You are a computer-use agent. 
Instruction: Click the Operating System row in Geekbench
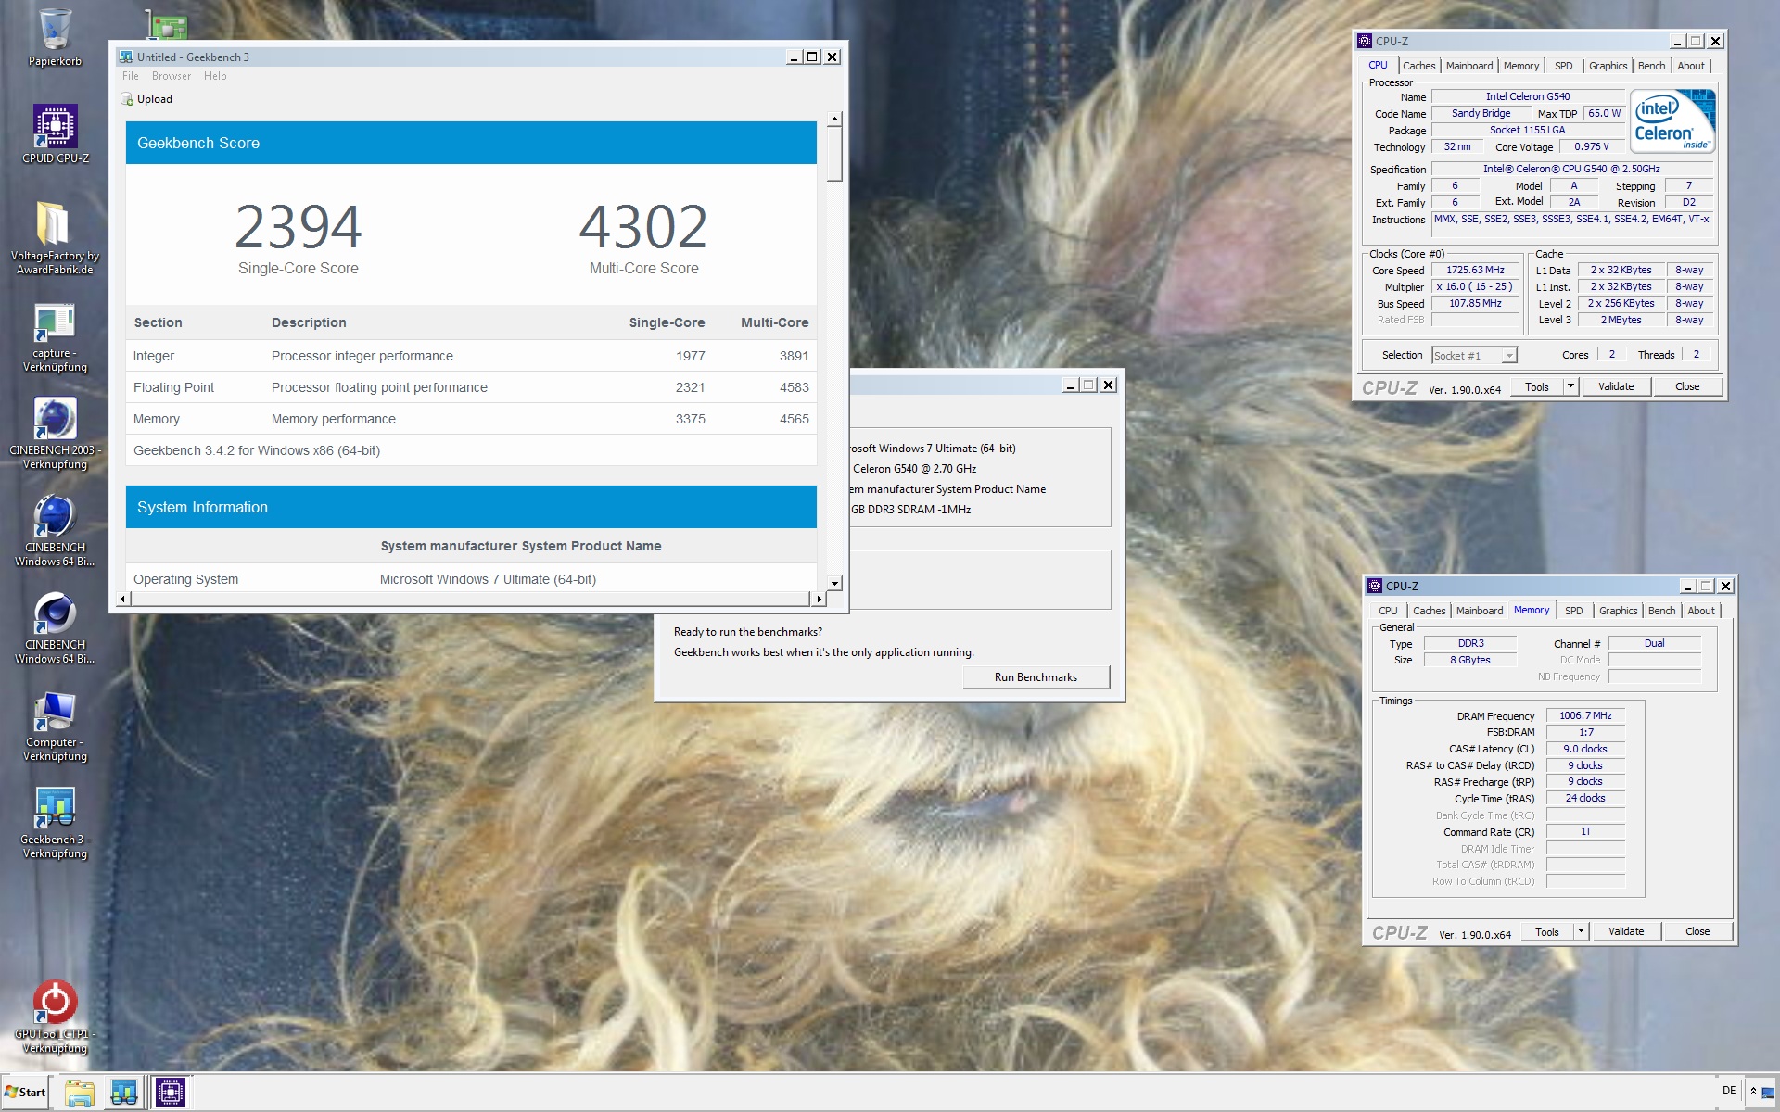tap(471, 579)
